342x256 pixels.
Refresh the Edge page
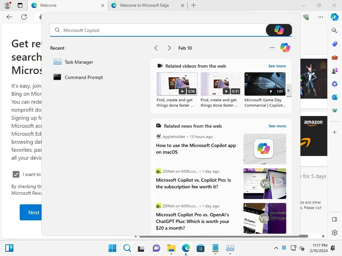tap(24, 17)
